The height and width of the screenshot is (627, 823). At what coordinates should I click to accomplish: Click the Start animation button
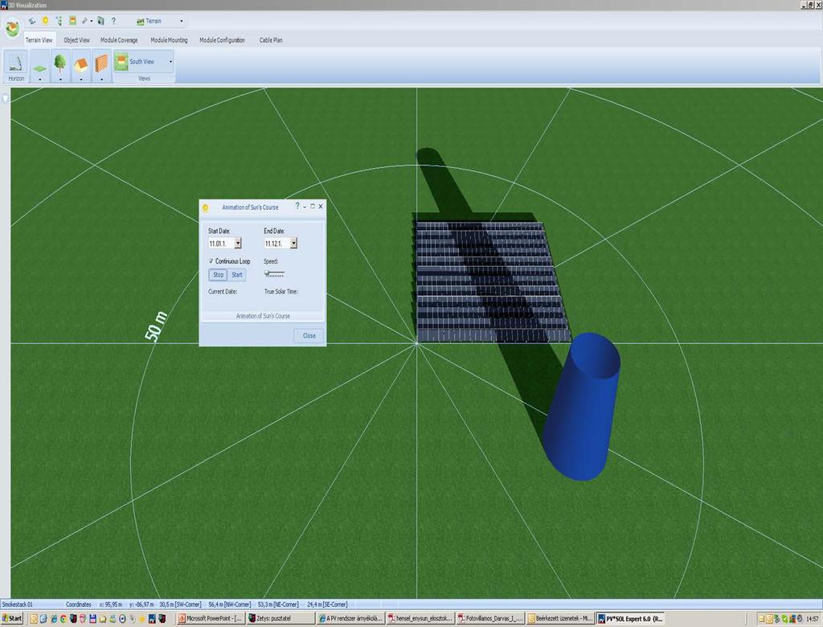tap(237, 275)
